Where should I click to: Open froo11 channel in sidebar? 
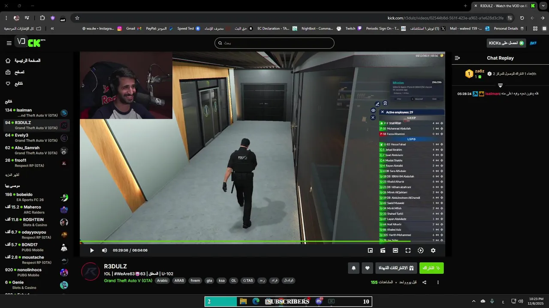tap(36, 163)
